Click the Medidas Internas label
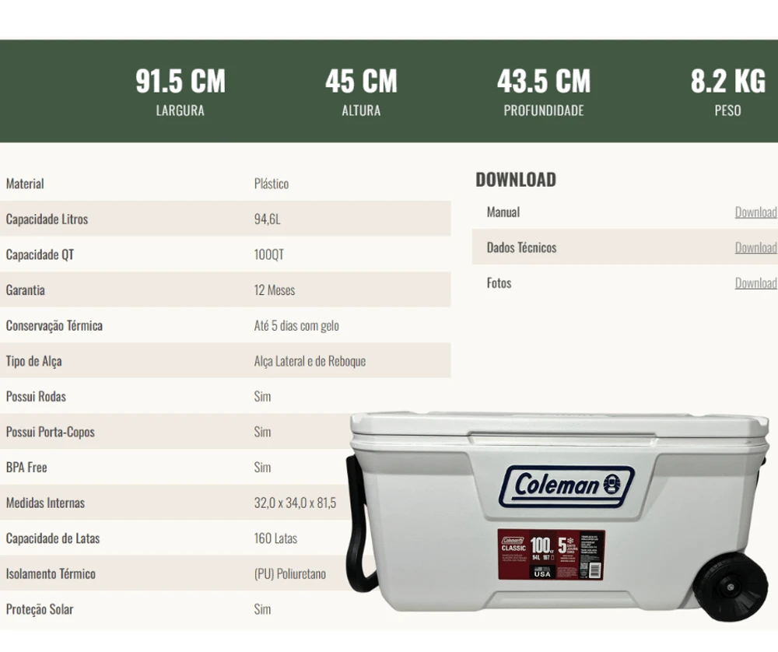 click(45, 503)
